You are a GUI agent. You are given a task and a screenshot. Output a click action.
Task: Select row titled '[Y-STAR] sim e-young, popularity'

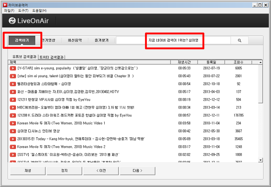pos(78,68)
